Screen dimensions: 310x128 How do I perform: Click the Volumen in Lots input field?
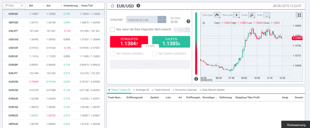[x=142, y=20]
